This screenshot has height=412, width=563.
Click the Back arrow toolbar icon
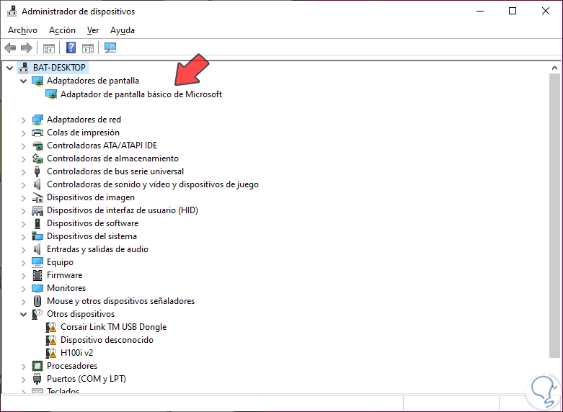pyautogui.click(x=10, y=48)
